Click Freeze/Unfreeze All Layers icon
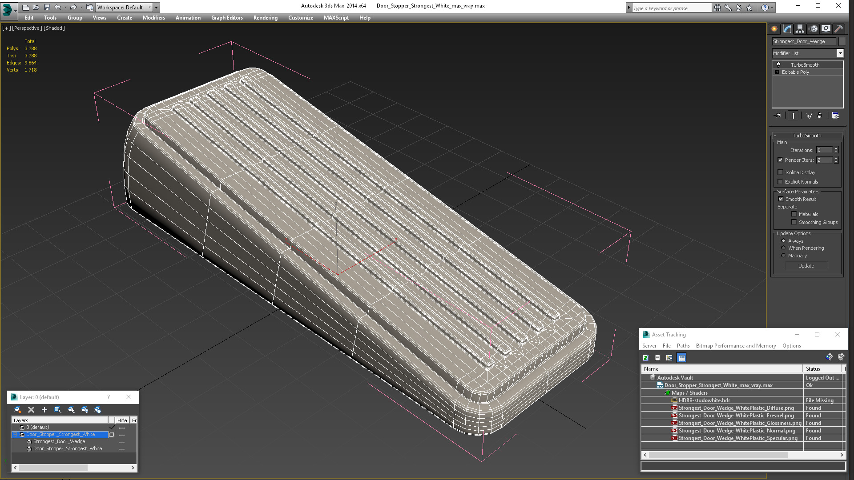The width and height of the screenshot is (854, 480). pos(98,410)
